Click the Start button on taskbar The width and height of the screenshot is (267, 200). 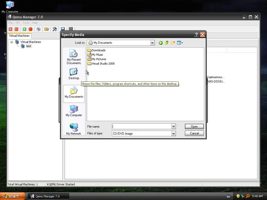(x=12, y=196)
